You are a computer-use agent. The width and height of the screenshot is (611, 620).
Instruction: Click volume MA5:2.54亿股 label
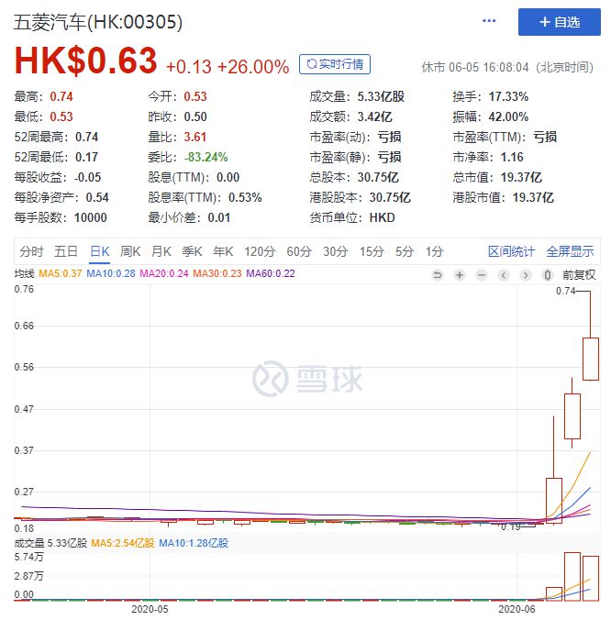[x=123, y=543]
